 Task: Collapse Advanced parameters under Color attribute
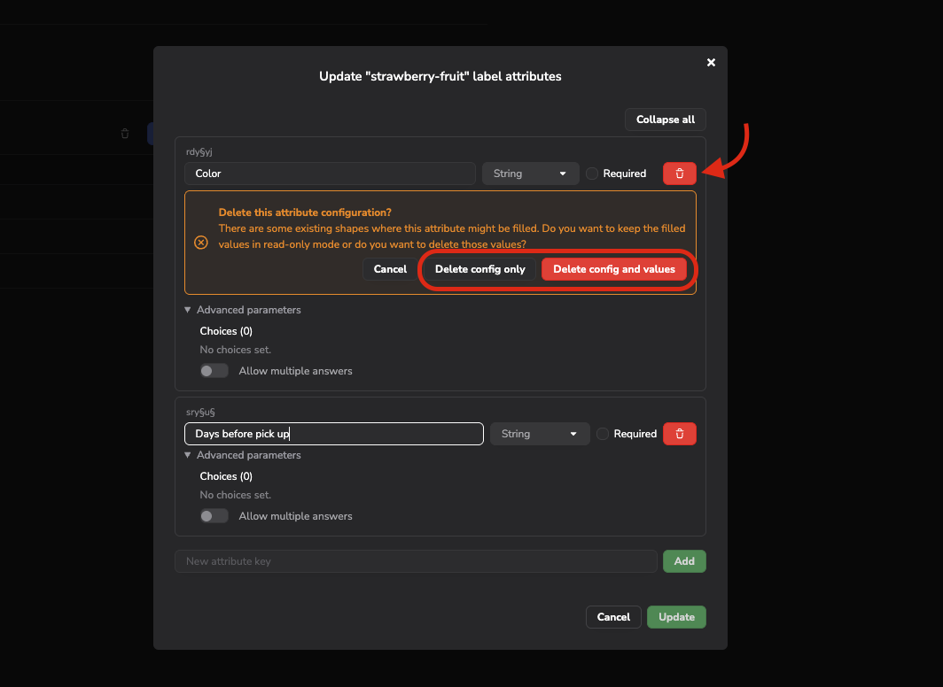[x=242, y=310]
